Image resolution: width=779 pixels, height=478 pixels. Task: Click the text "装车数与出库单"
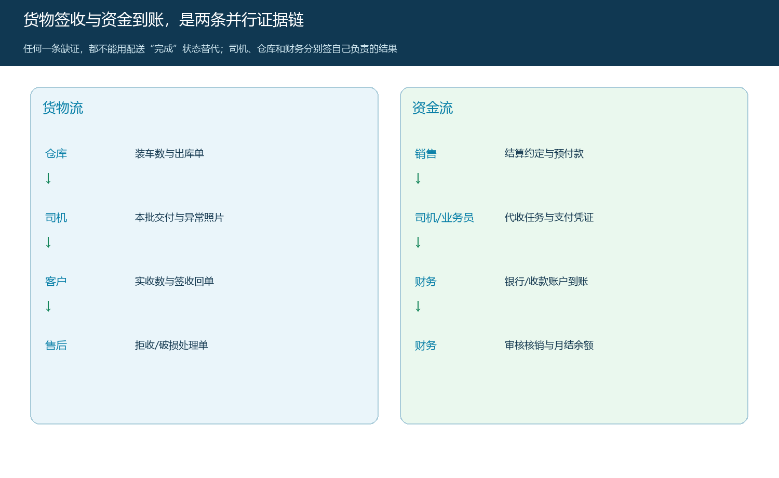[x=169, y=154]
